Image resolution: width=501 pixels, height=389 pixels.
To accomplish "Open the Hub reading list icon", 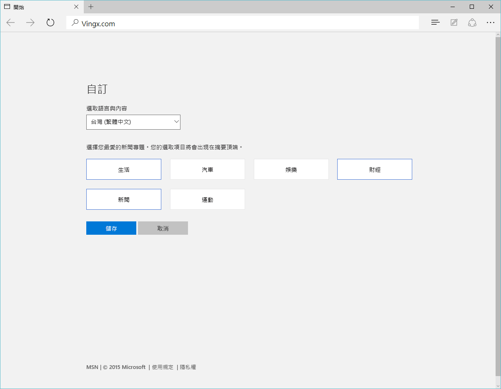I will [436, 23].
